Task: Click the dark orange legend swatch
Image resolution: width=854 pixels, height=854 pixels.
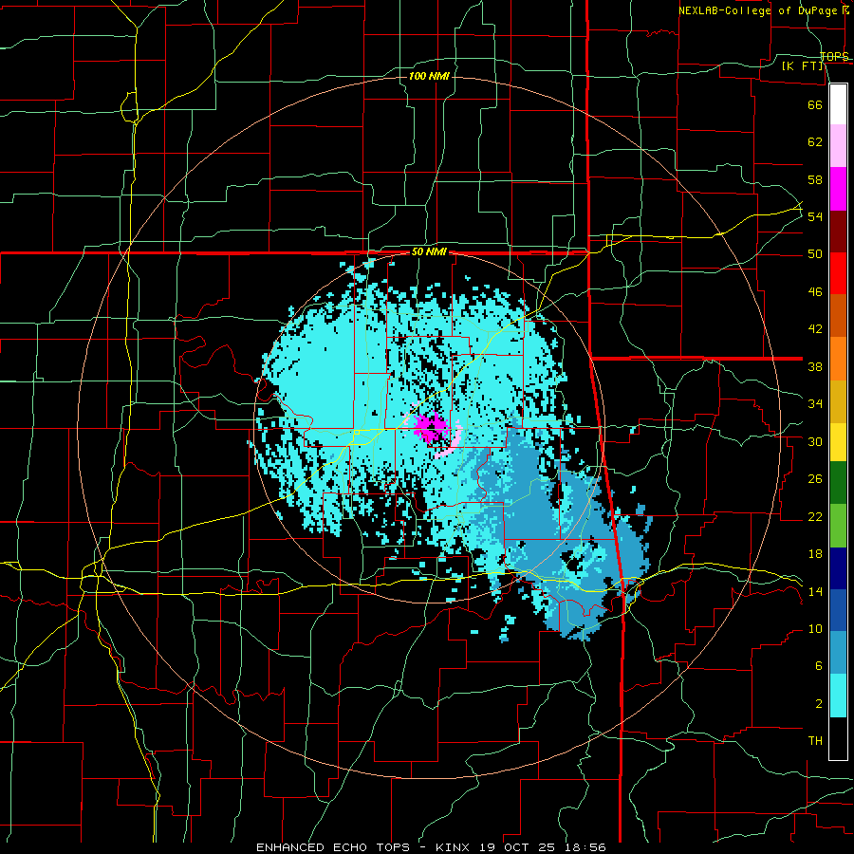Action: point(838,315)
